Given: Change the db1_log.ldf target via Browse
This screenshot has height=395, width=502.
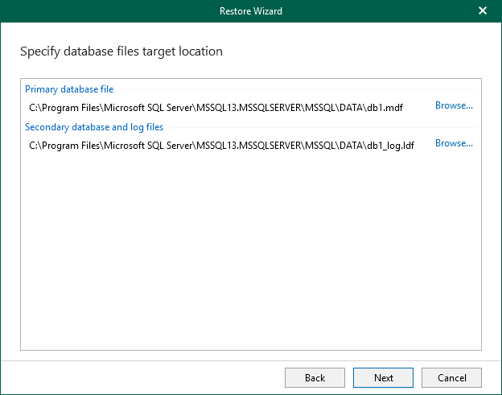Looking at the screenshot, I should tap(454, 143).
